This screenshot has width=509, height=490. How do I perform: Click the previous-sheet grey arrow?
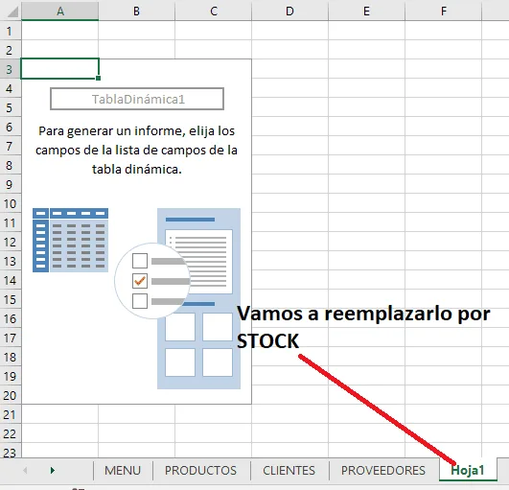coord(25,470)
